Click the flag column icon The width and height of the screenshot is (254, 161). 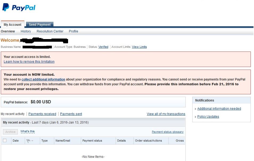pyautogui.click(x=28, y=141)
